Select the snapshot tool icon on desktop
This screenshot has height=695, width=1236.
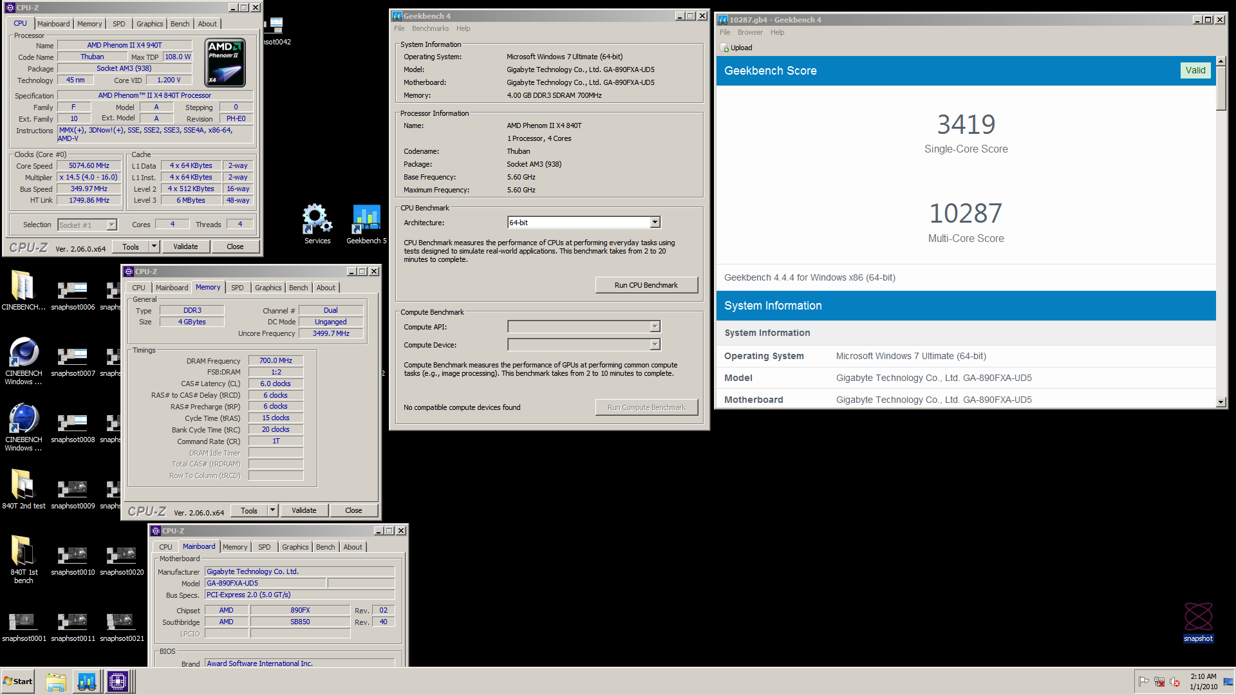[x=1198, y=622]
